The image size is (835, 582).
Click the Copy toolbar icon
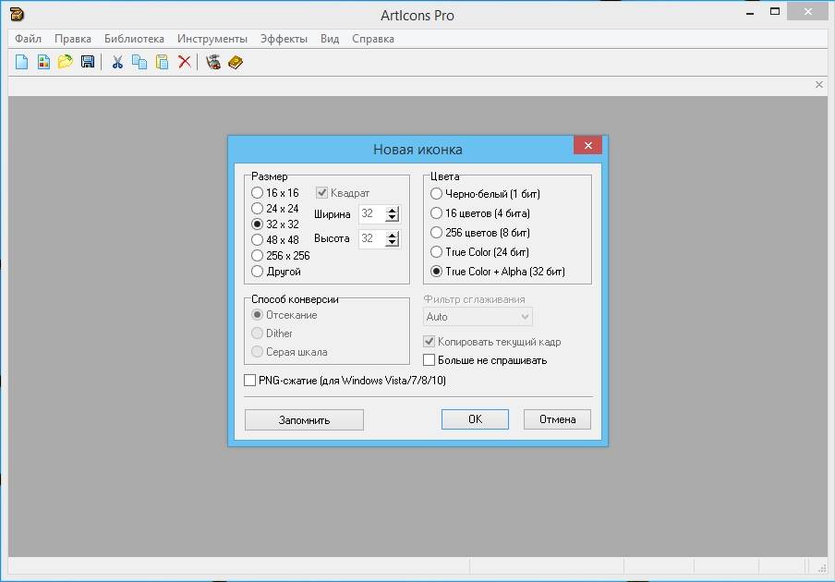tap(139, 62)
